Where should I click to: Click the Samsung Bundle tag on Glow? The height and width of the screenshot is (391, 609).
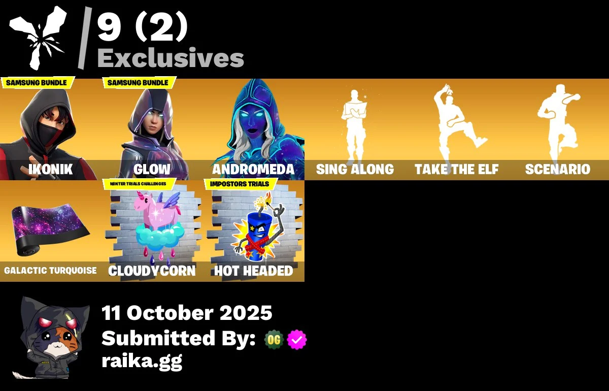[x=139, y=83]
